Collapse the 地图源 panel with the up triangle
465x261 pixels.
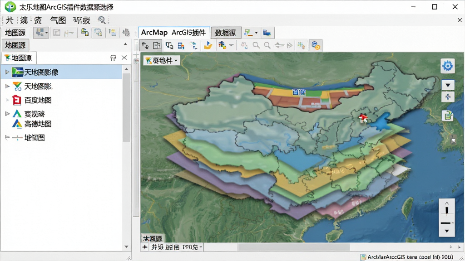point(125,44)
